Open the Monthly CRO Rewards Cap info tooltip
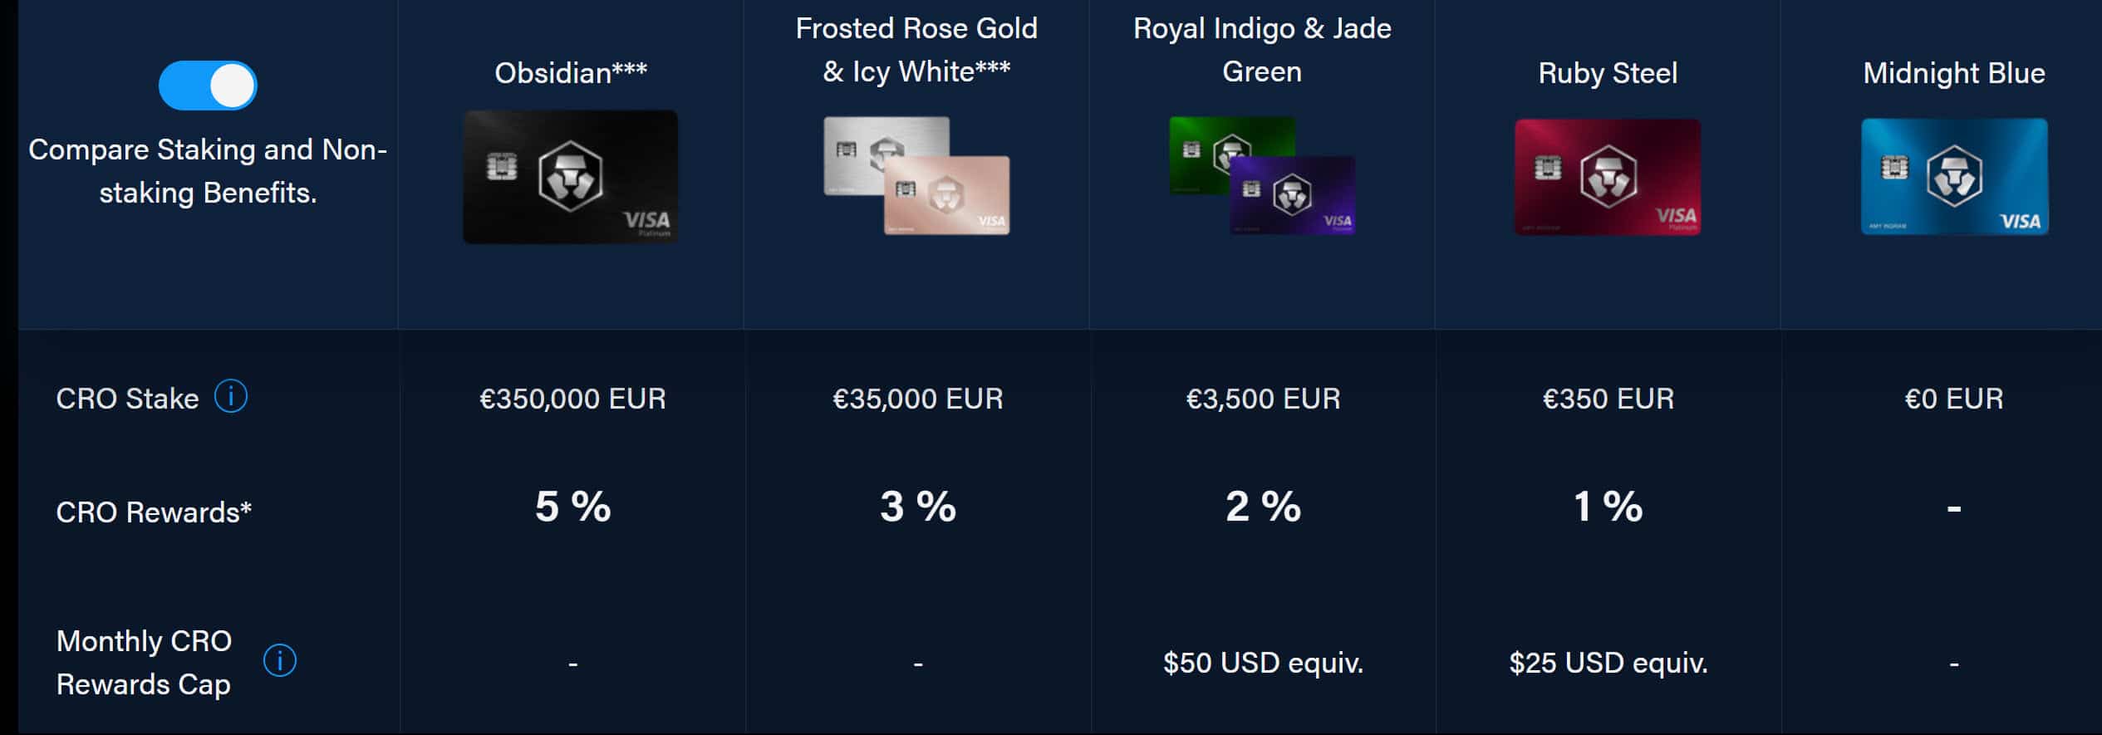This screenshot has height=735, width=2102. pyautogui.click(x=280, y=660)
